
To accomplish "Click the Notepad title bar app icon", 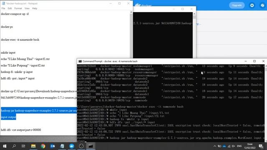I will (x=3, y=3).
